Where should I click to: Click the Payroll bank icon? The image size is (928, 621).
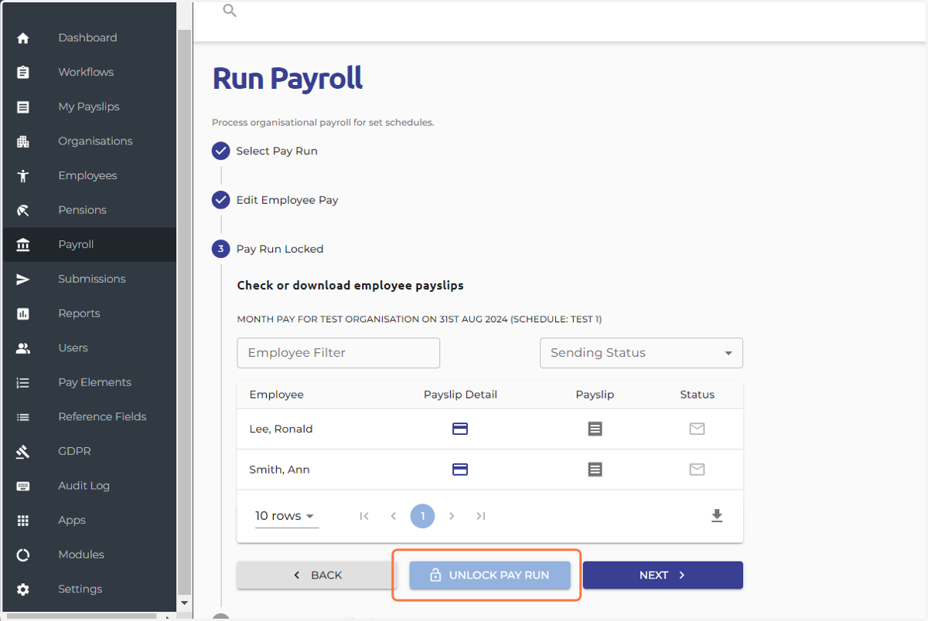23,244
